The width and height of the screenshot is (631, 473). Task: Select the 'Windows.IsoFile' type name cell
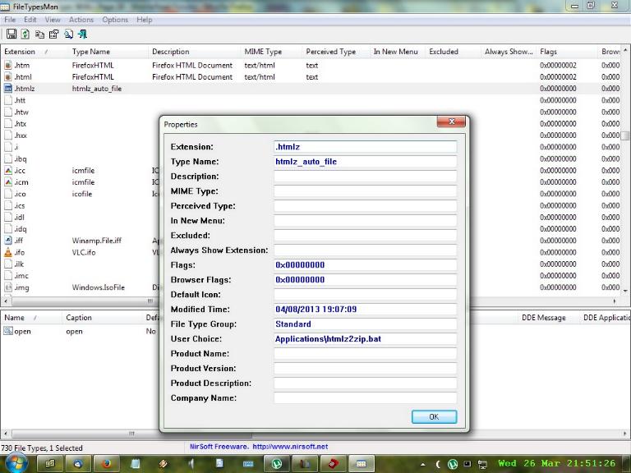[99, 287]
